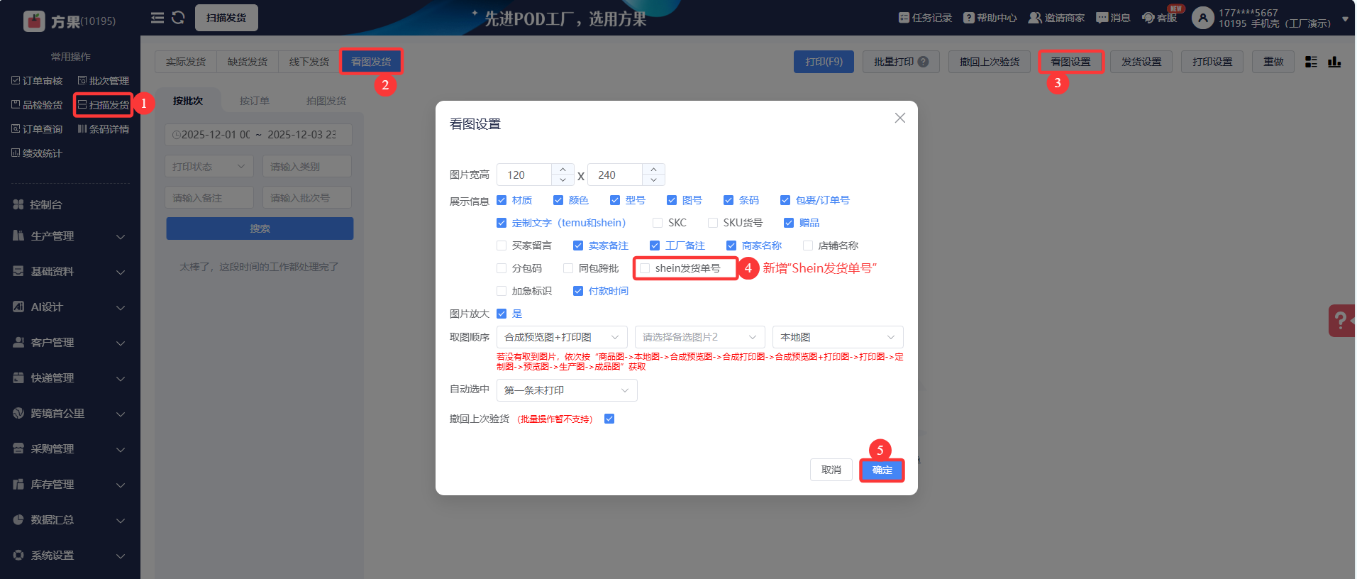Click the blue 搜索 button

tap(260, 228)
